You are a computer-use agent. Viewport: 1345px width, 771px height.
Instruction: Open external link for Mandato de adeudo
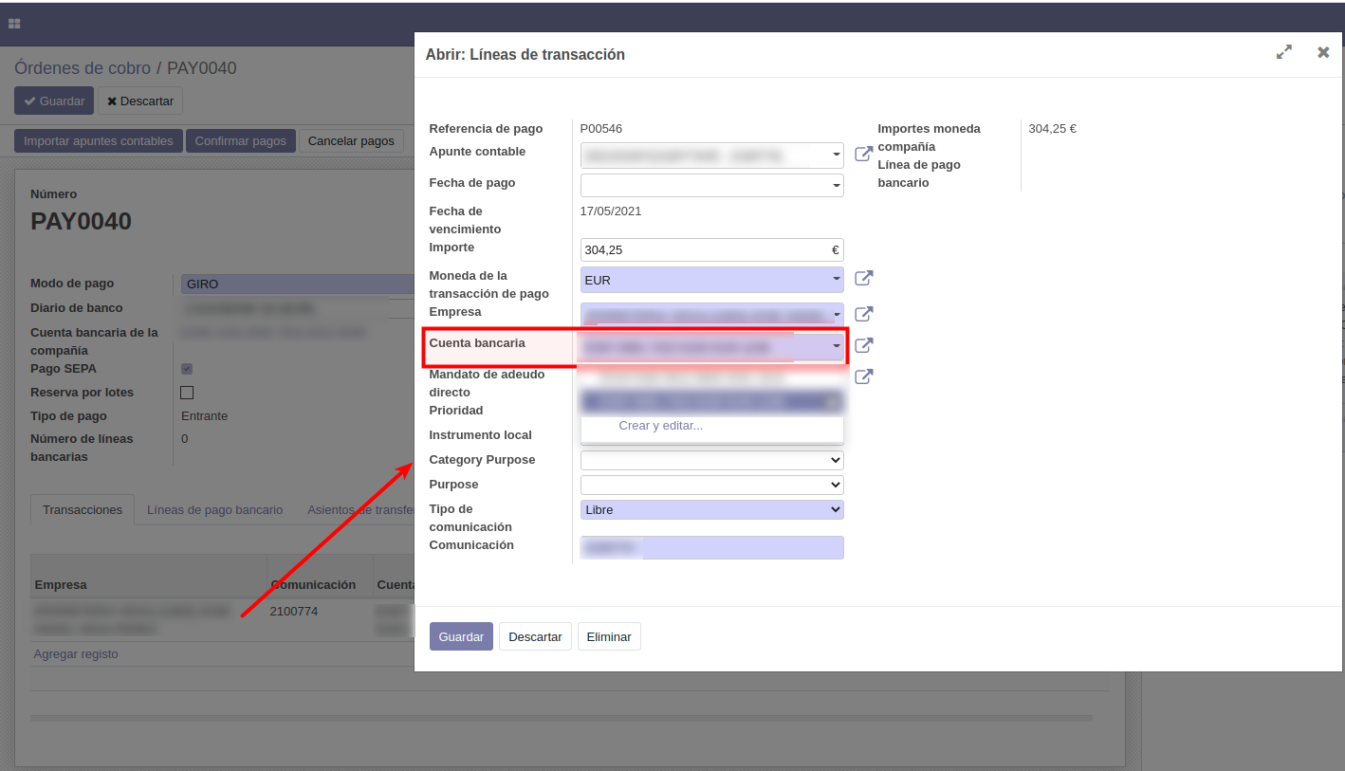click(x=863, y=376)
